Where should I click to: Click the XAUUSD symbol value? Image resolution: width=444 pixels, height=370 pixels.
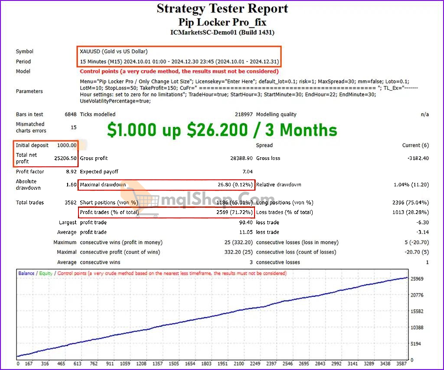[114, 52]
